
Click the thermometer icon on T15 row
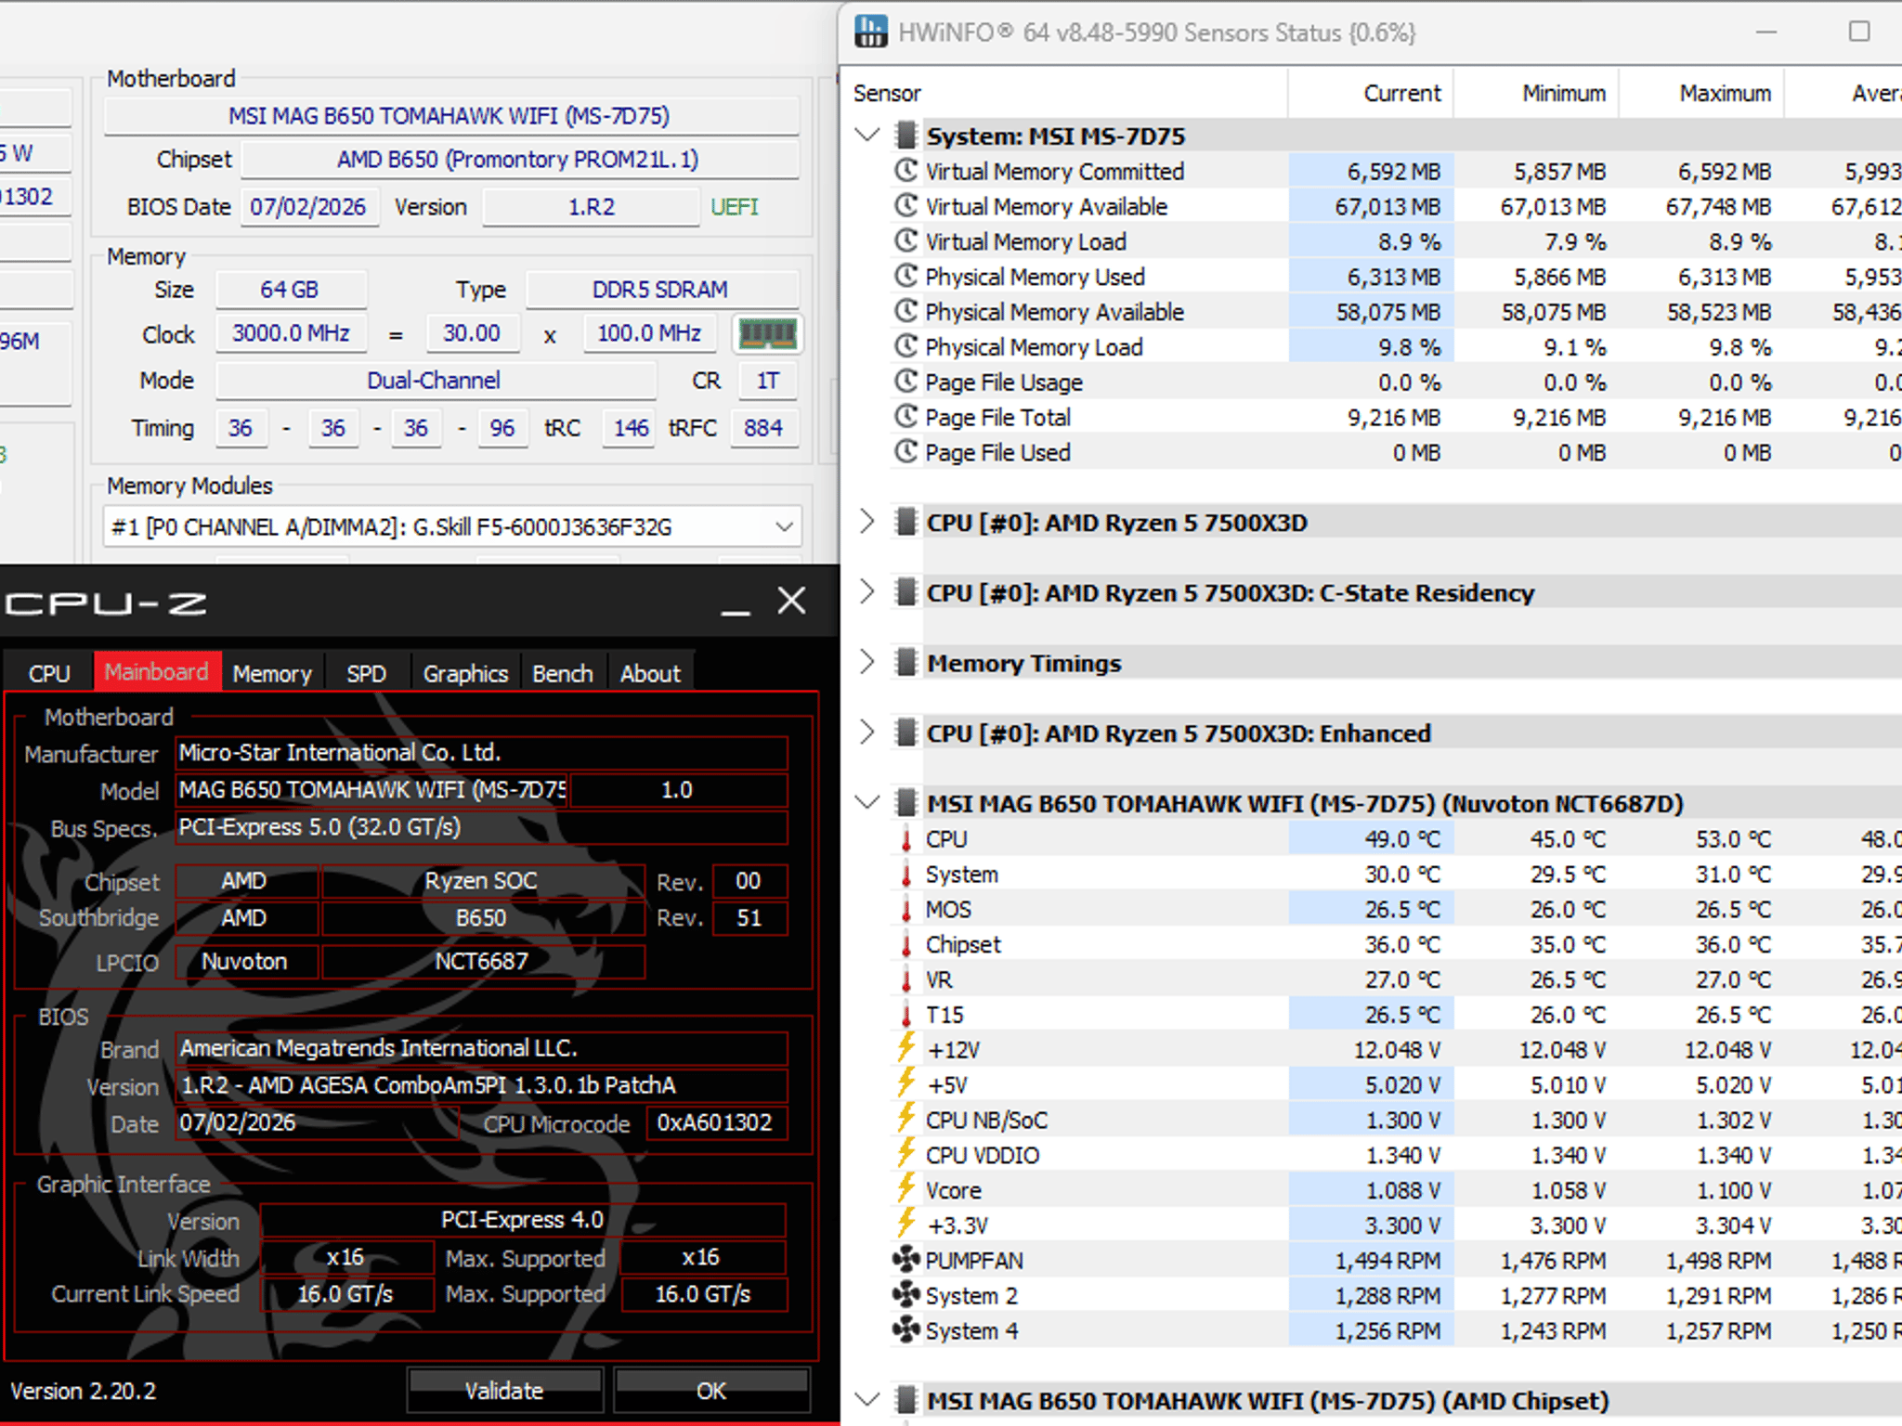pyautogui.click(x=906, y=1015)
